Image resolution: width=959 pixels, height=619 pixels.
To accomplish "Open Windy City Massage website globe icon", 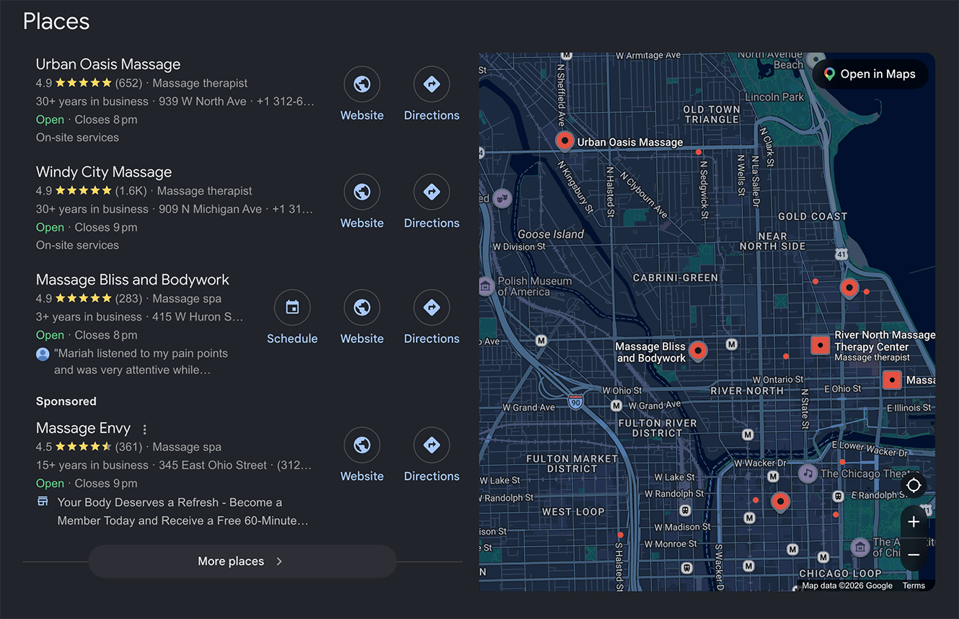I will [x=362, y=192].
